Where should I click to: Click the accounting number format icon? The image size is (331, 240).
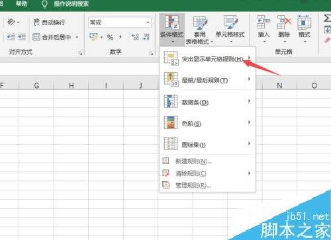click(93, 37)
